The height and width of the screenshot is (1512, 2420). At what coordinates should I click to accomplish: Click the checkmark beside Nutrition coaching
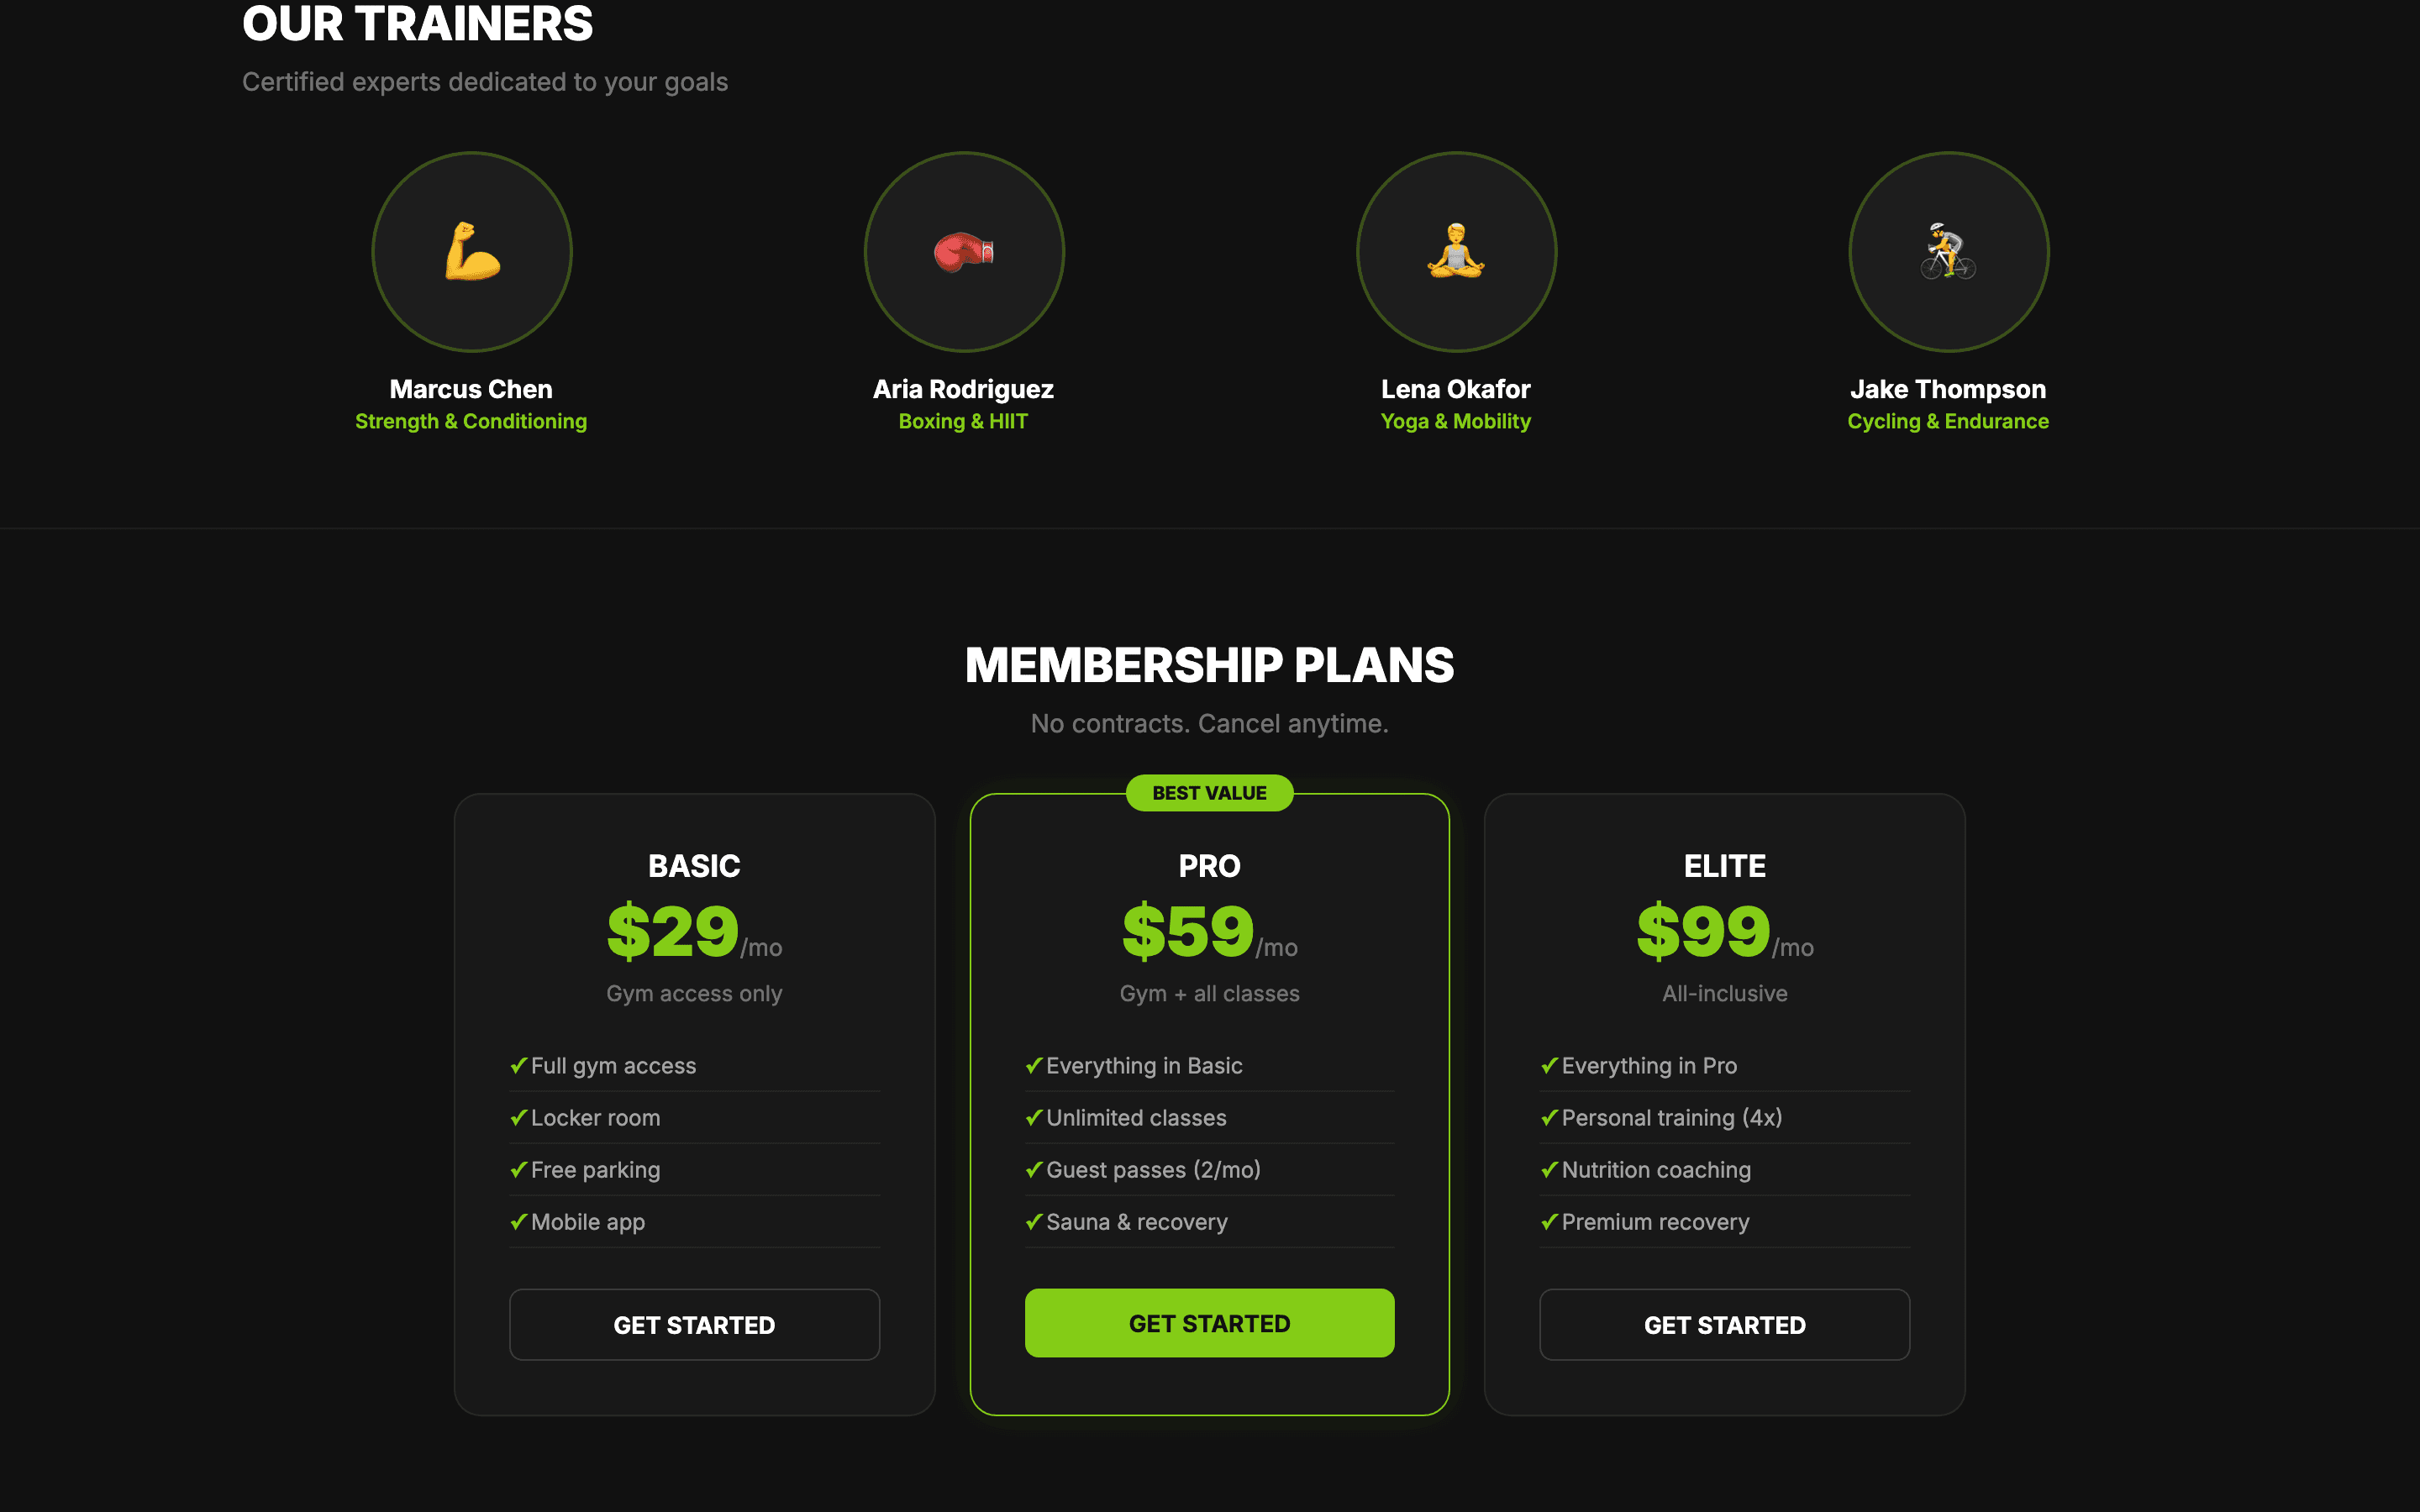coord(1549,1169)
